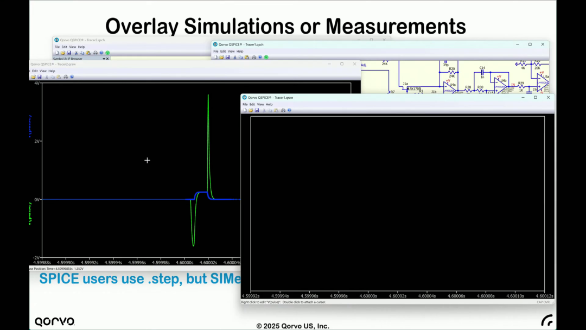Select the blue waveform pulse trace
This screenshot has width=586, height=330.
202,193
